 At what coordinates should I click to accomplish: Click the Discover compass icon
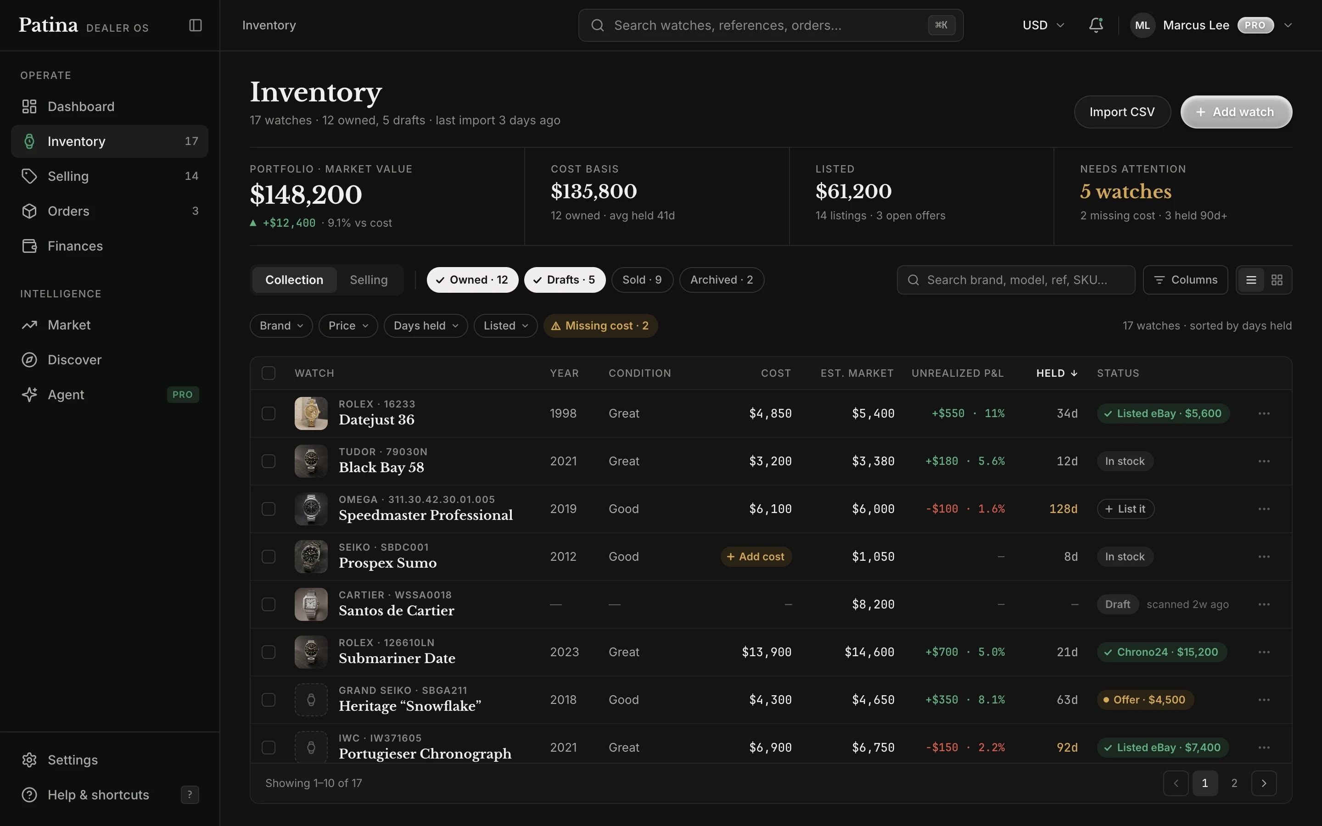(x=29, y=360)
